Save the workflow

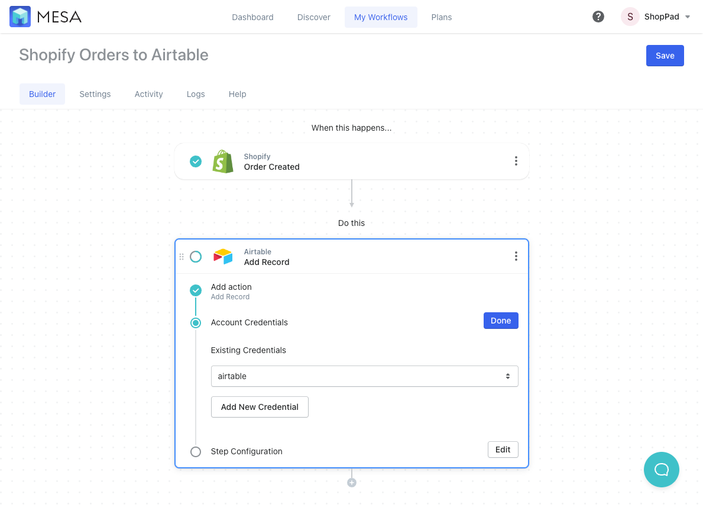pos(665,56)
